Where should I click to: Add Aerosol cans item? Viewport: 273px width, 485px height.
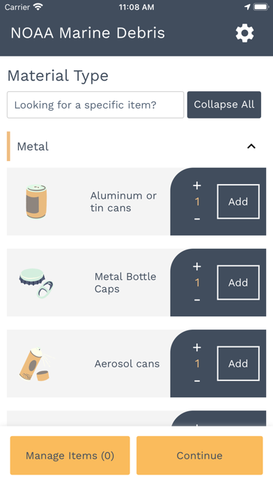click(238, 364)
